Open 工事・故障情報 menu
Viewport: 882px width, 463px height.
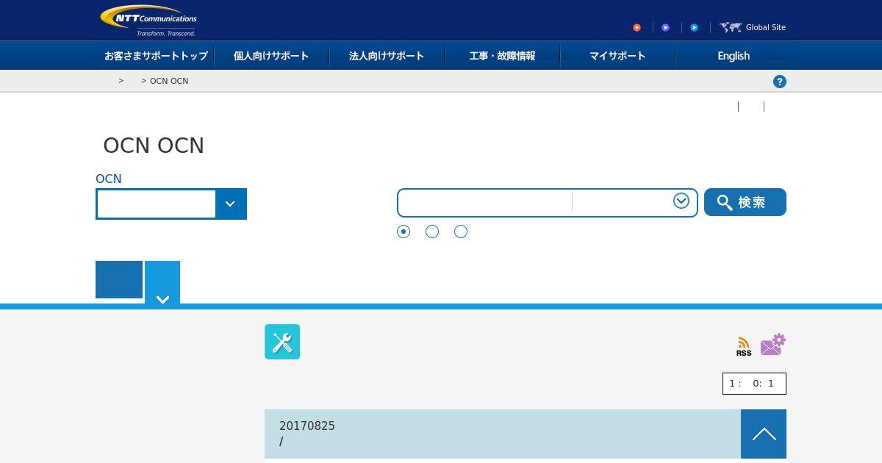click(502, 56)
